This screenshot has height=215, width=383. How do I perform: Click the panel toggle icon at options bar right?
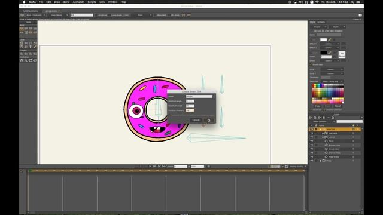(x=360, y=15)
